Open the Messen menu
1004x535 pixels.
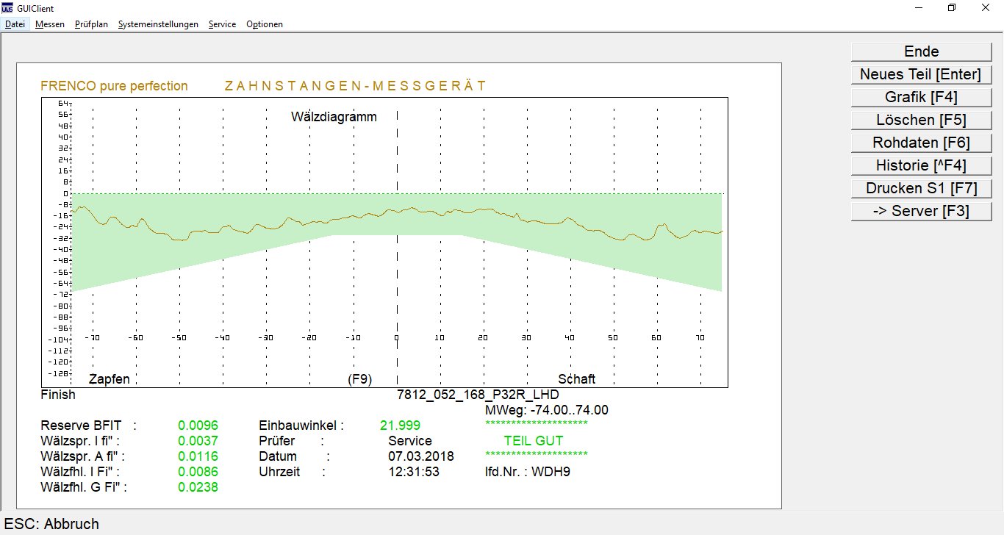pyautogui.click(x=50, y=24)
